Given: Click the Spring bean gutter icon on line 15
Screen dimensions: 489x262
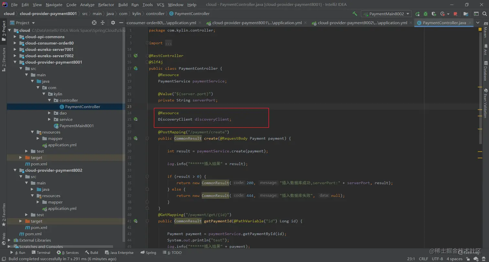Looking at the screenshot, I should click(x=136, y=56).
